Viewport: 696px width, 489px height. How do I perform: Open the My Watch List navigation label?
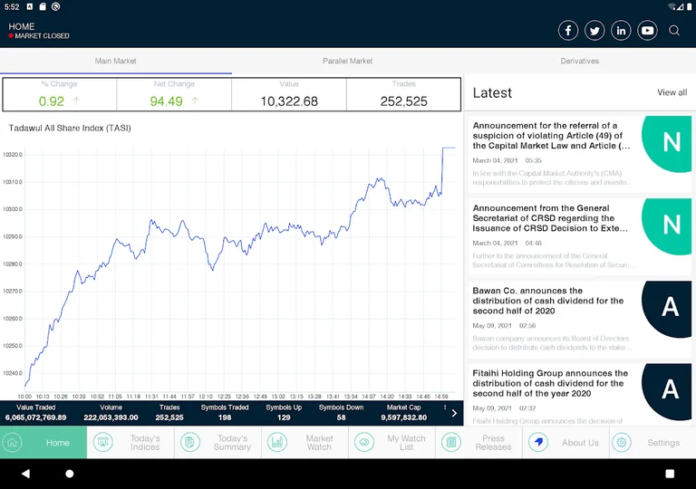(x=406, y=443)
